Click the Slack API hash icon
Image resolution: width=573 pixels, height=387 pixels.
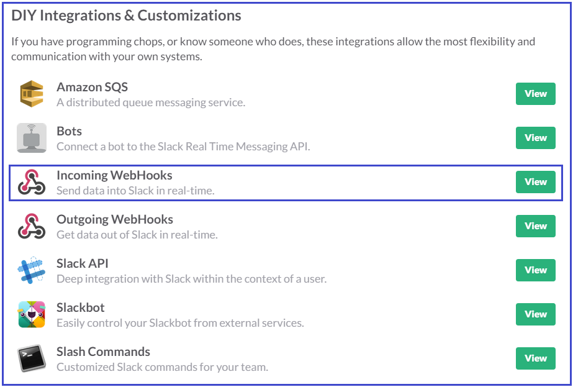32,270
